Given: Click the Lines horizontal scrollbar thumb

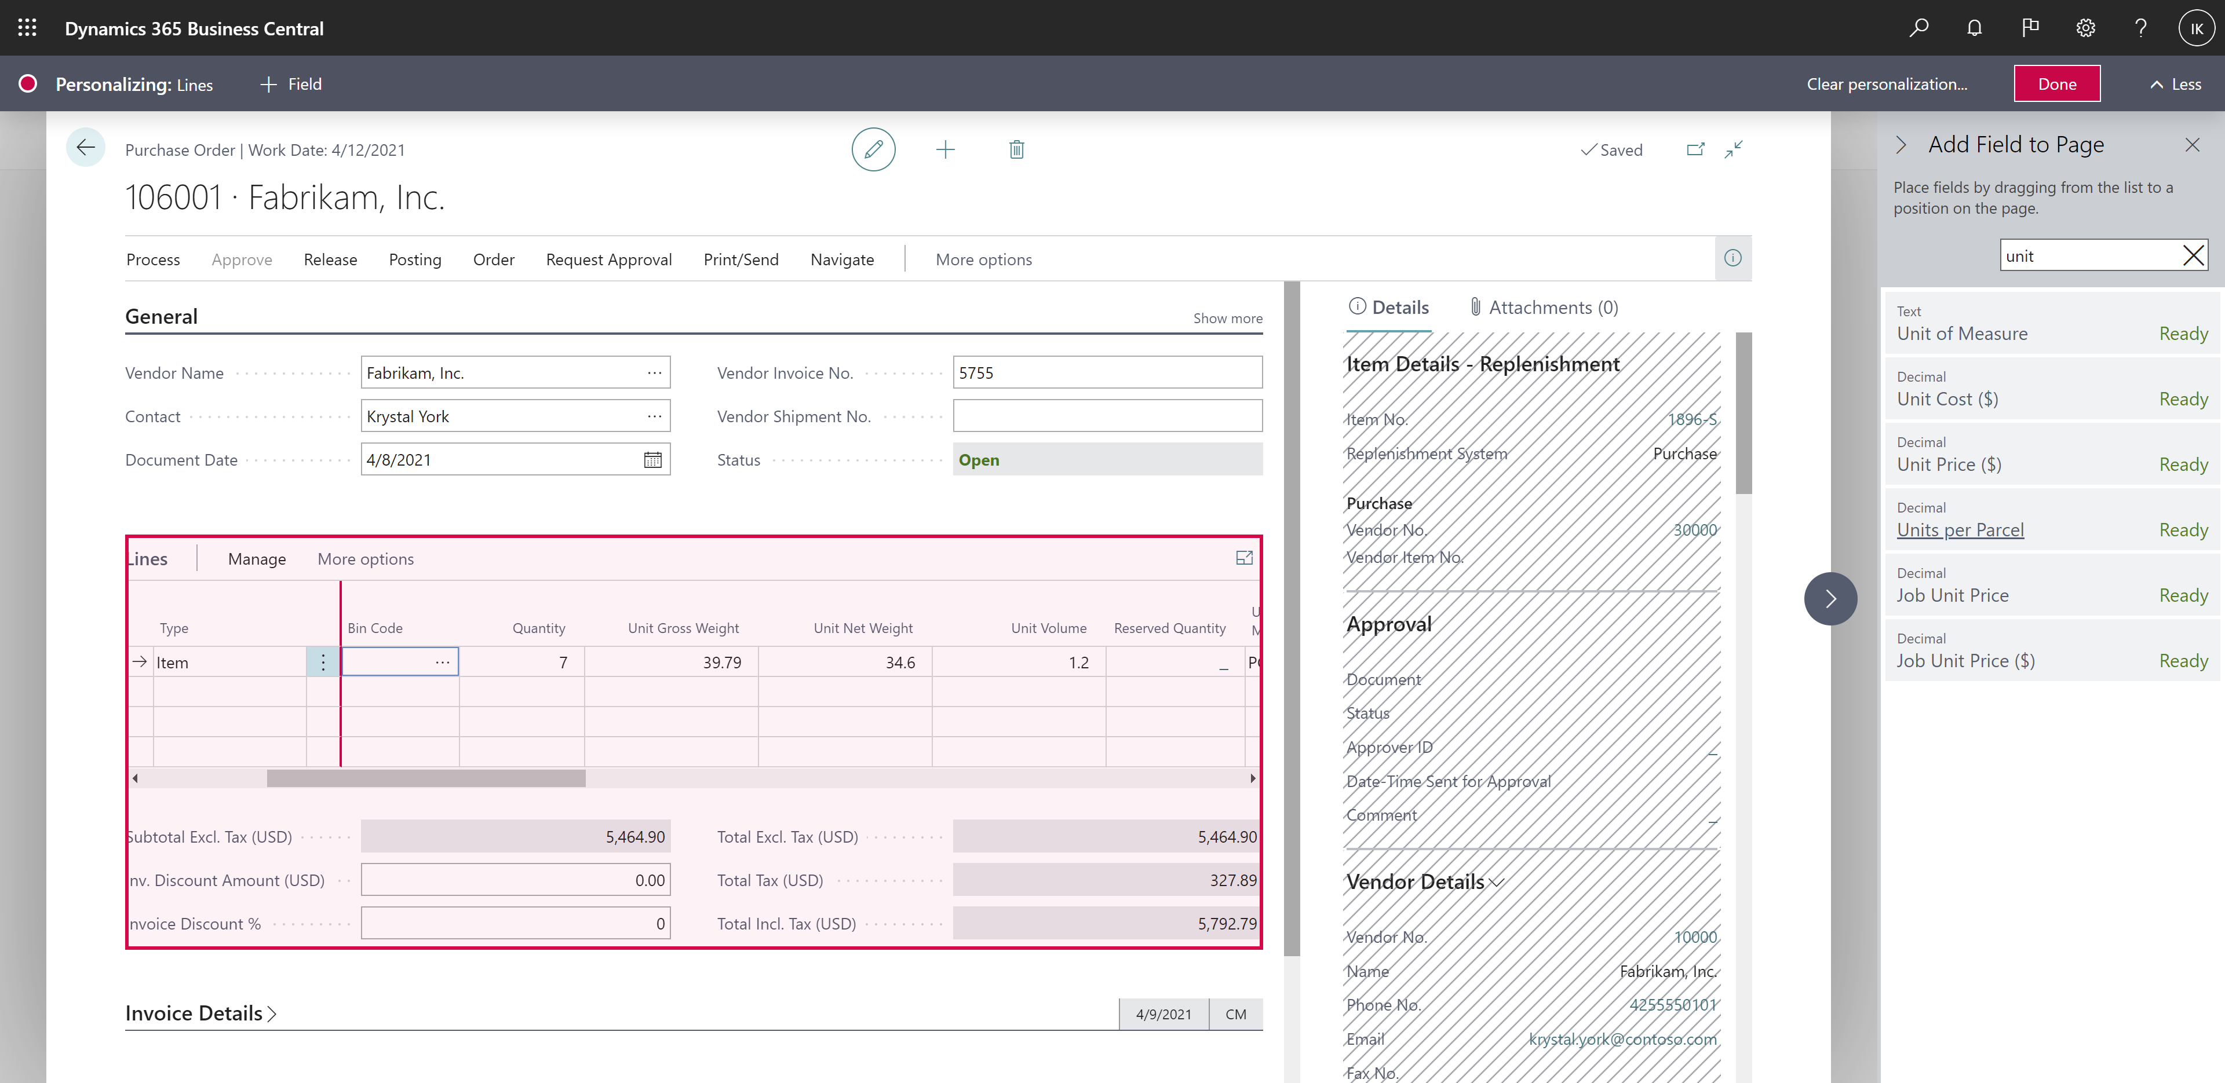Looking at the screenshot, I should [426, 778].
